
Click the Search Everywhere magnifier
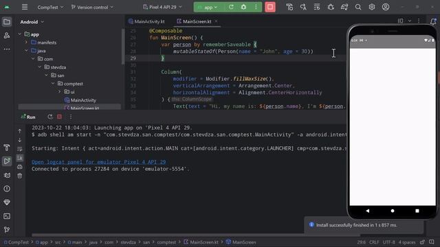[358, 7]
